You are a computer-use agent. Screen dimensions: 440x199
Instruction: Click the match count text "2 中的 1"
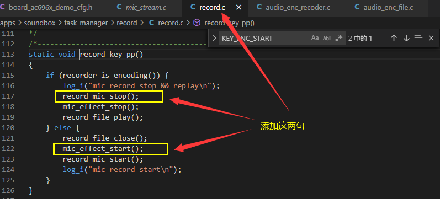(360, 39)
